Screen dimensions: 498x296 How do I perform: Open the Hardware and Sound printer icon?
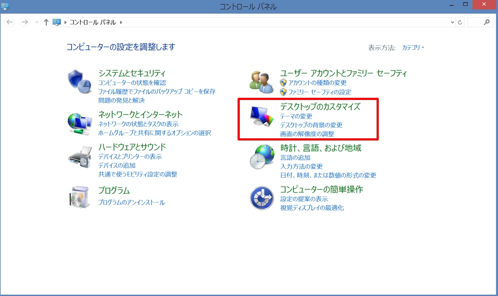pyautogui.click(x=80, y=157)
